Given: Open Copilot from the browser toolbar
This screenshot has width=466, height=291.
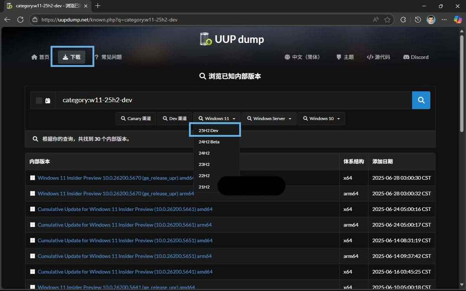Looking at the screenshot, I should [457, 19].
